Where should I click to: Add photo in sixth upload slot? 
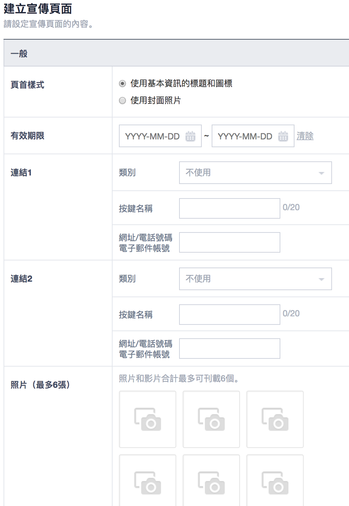[x=275, y=481]
